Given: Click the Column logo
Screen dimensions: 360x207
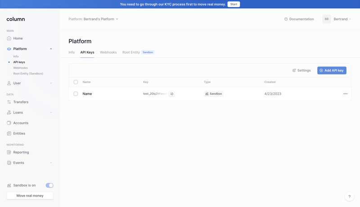Looking at the screenshot, I should (x=16, y=19).
